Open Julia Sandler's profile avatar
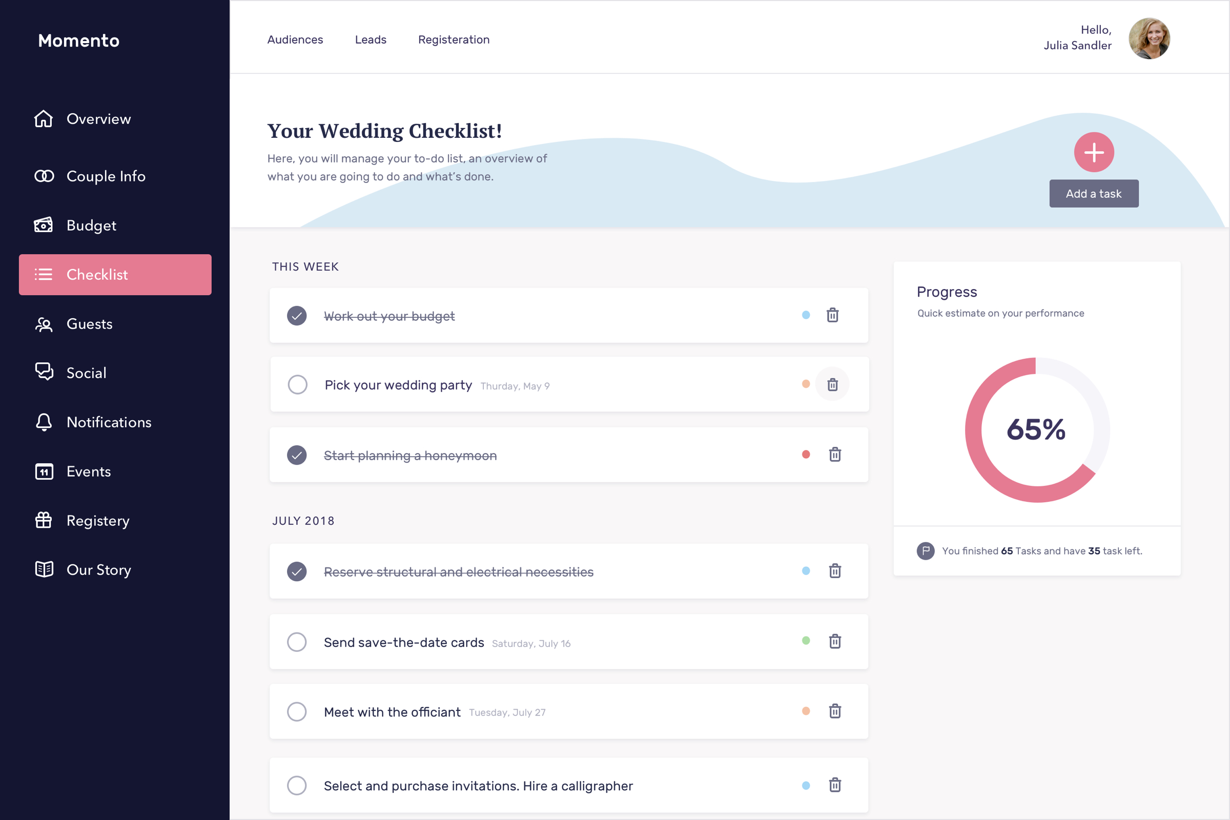1230x820 pixels. [1149, 38]
